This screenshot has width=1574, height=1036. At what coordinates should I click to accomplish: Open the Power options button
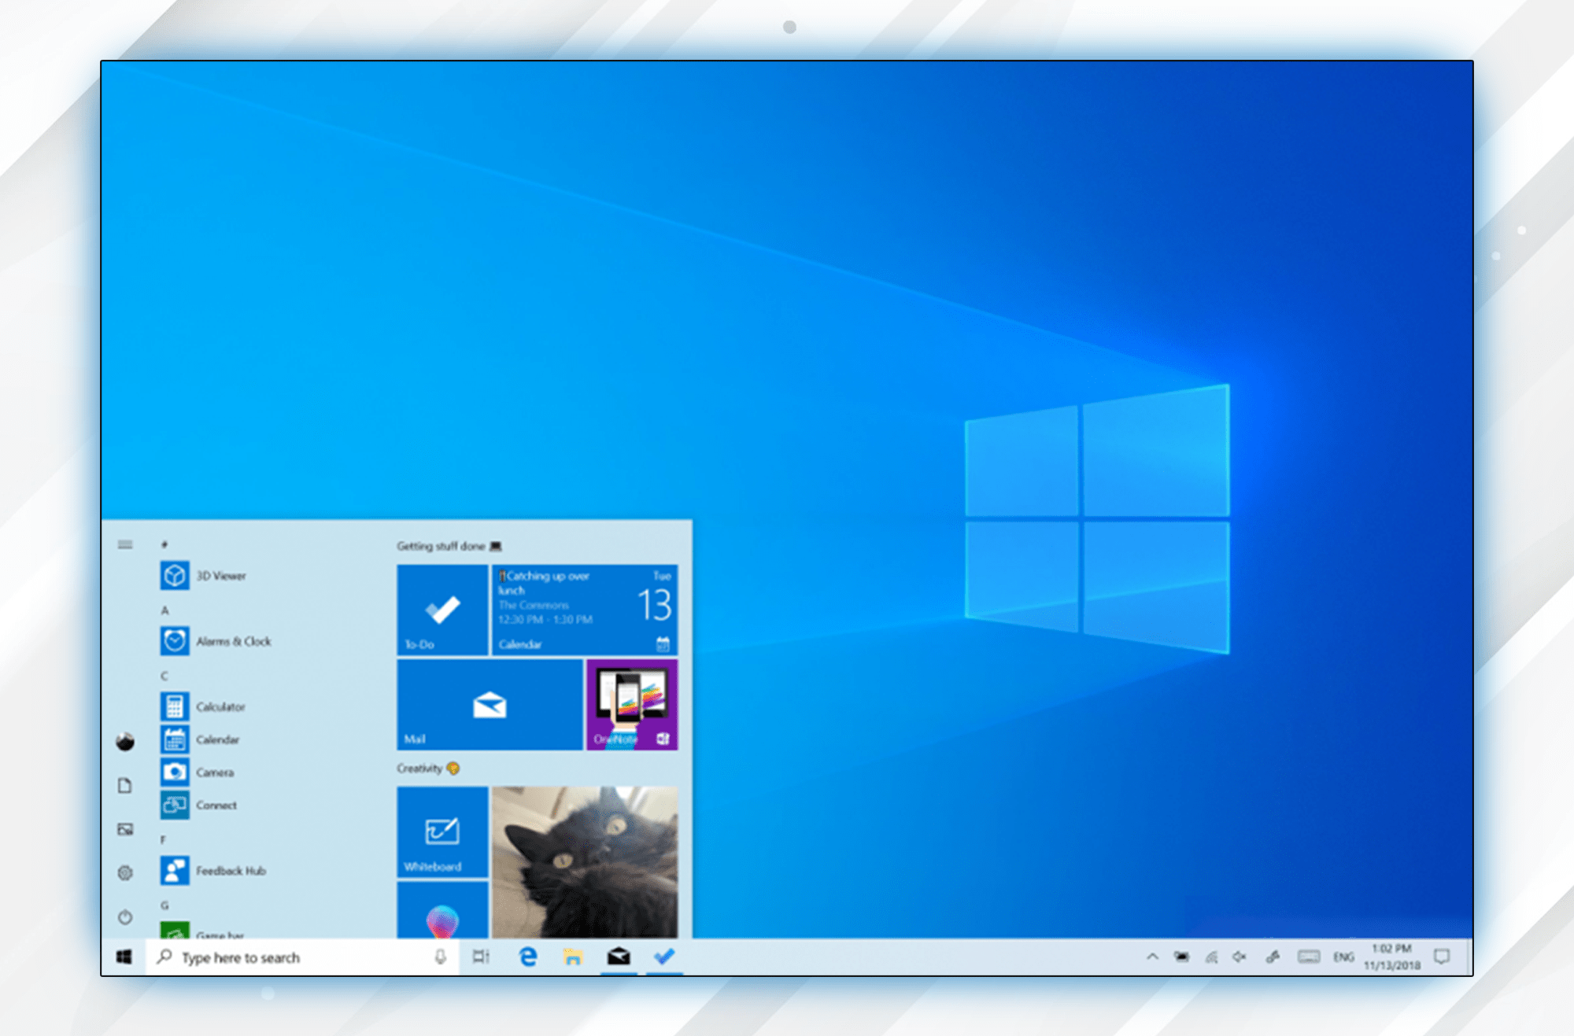(x=125, y=916)
